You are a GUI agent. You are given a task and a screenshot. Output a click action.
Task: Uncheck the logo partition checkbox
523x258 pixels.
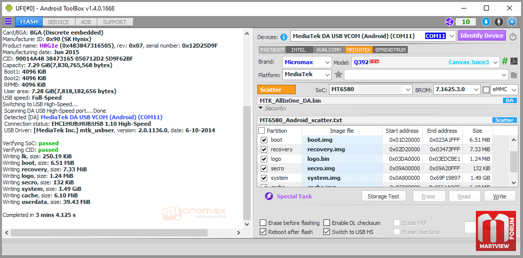tap(264, 159)
